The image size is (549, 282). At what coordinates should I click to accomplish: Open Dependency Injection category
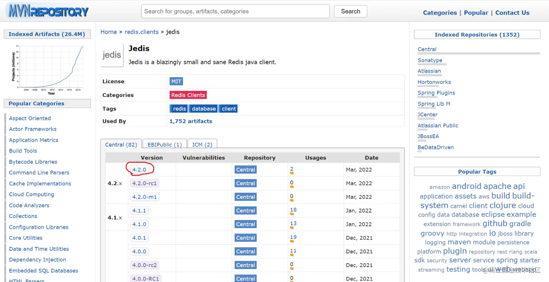(37, 260)
